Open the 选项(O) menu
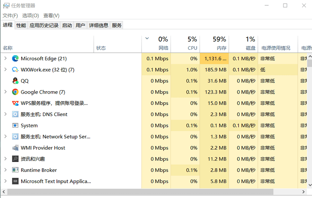This screenshot has width=312, height=198. pyautogui.click(x=31, y=16)
